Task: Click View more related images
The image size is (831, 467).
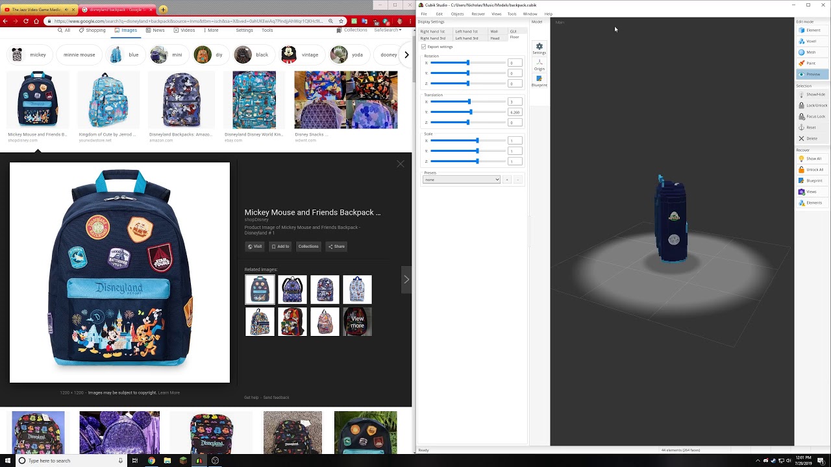Action: 357,322
